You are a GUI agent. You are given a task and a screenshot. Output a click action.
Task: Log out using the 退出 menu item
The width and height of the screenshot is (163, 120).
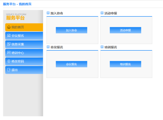click(x=24, y=70)
